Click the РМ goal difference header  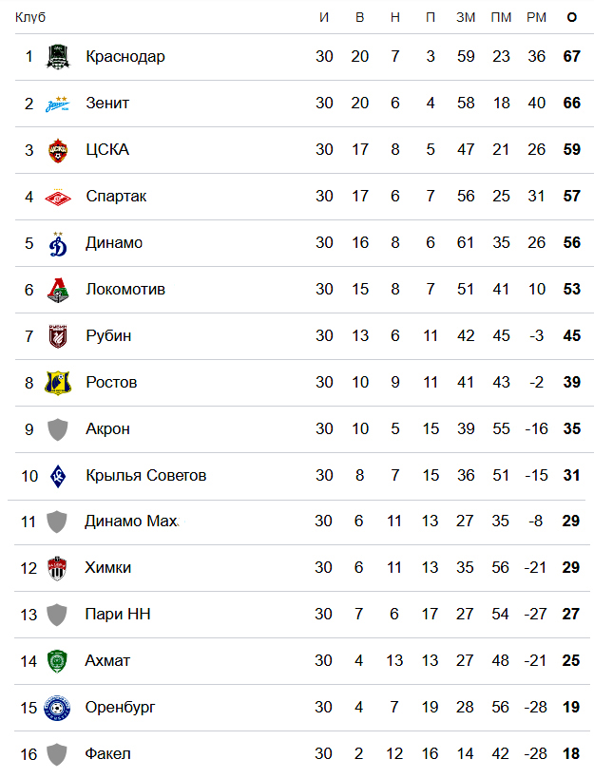coord(536,17)
